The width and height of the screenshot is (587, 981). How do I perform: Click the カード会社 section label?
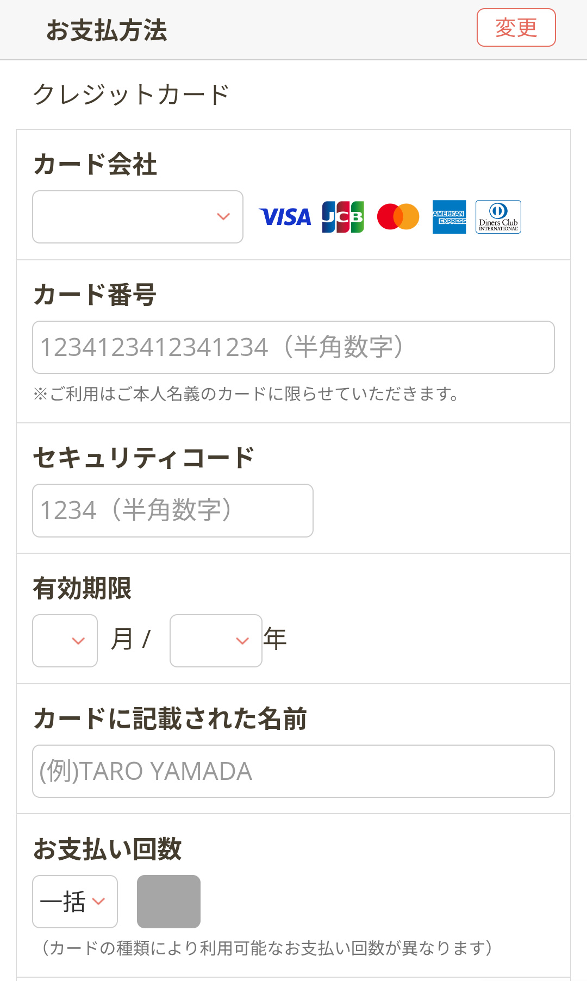tap(95, 164)
